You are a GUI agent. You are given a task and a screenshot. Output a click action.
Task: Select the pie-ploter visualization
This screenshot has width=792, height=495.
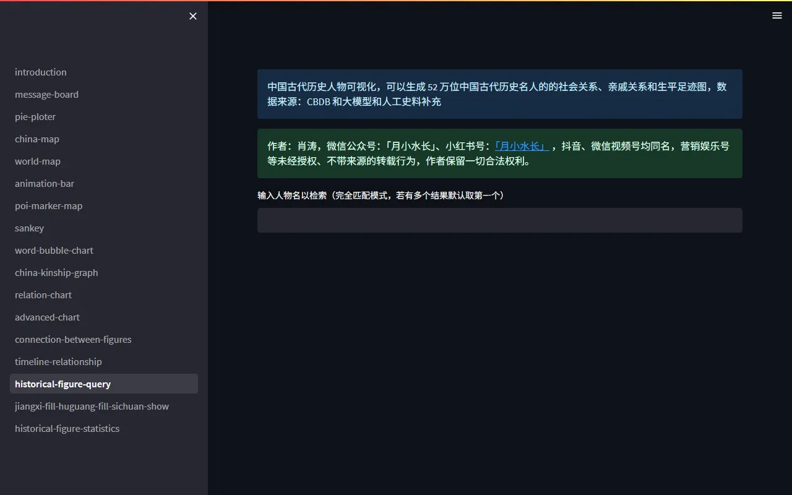35,116
